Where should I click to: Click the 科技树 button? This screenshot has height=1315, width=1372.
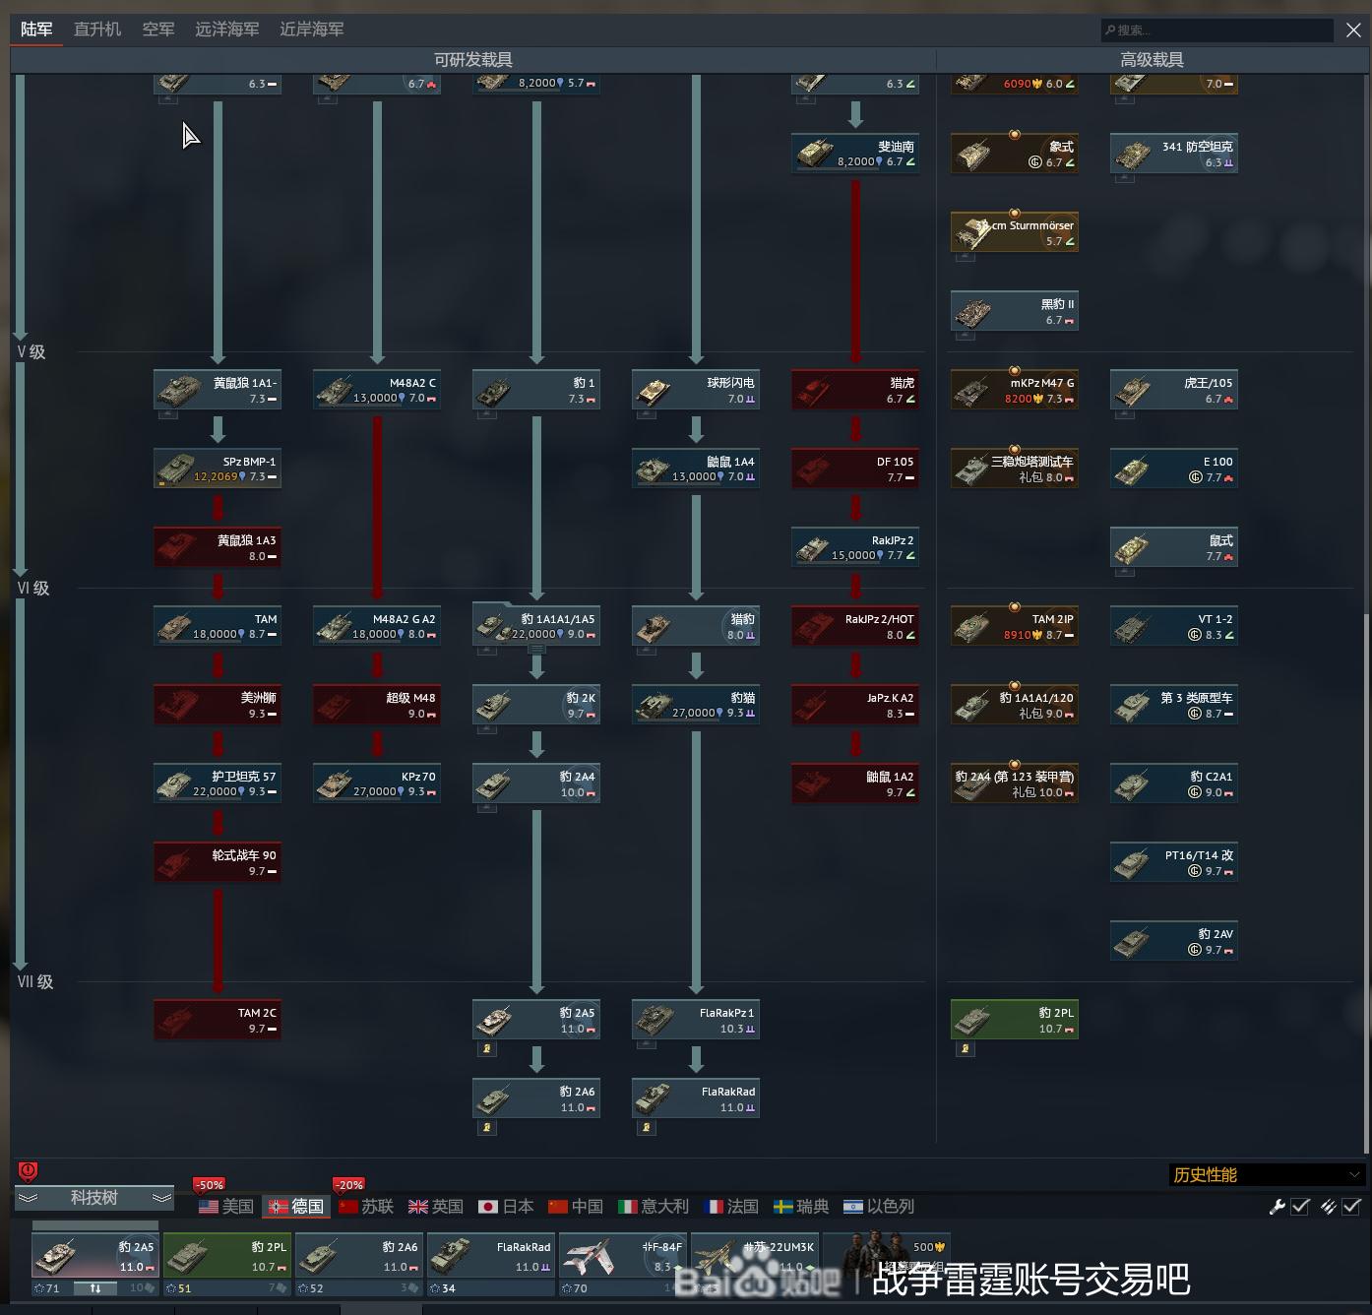point(94,1198)
